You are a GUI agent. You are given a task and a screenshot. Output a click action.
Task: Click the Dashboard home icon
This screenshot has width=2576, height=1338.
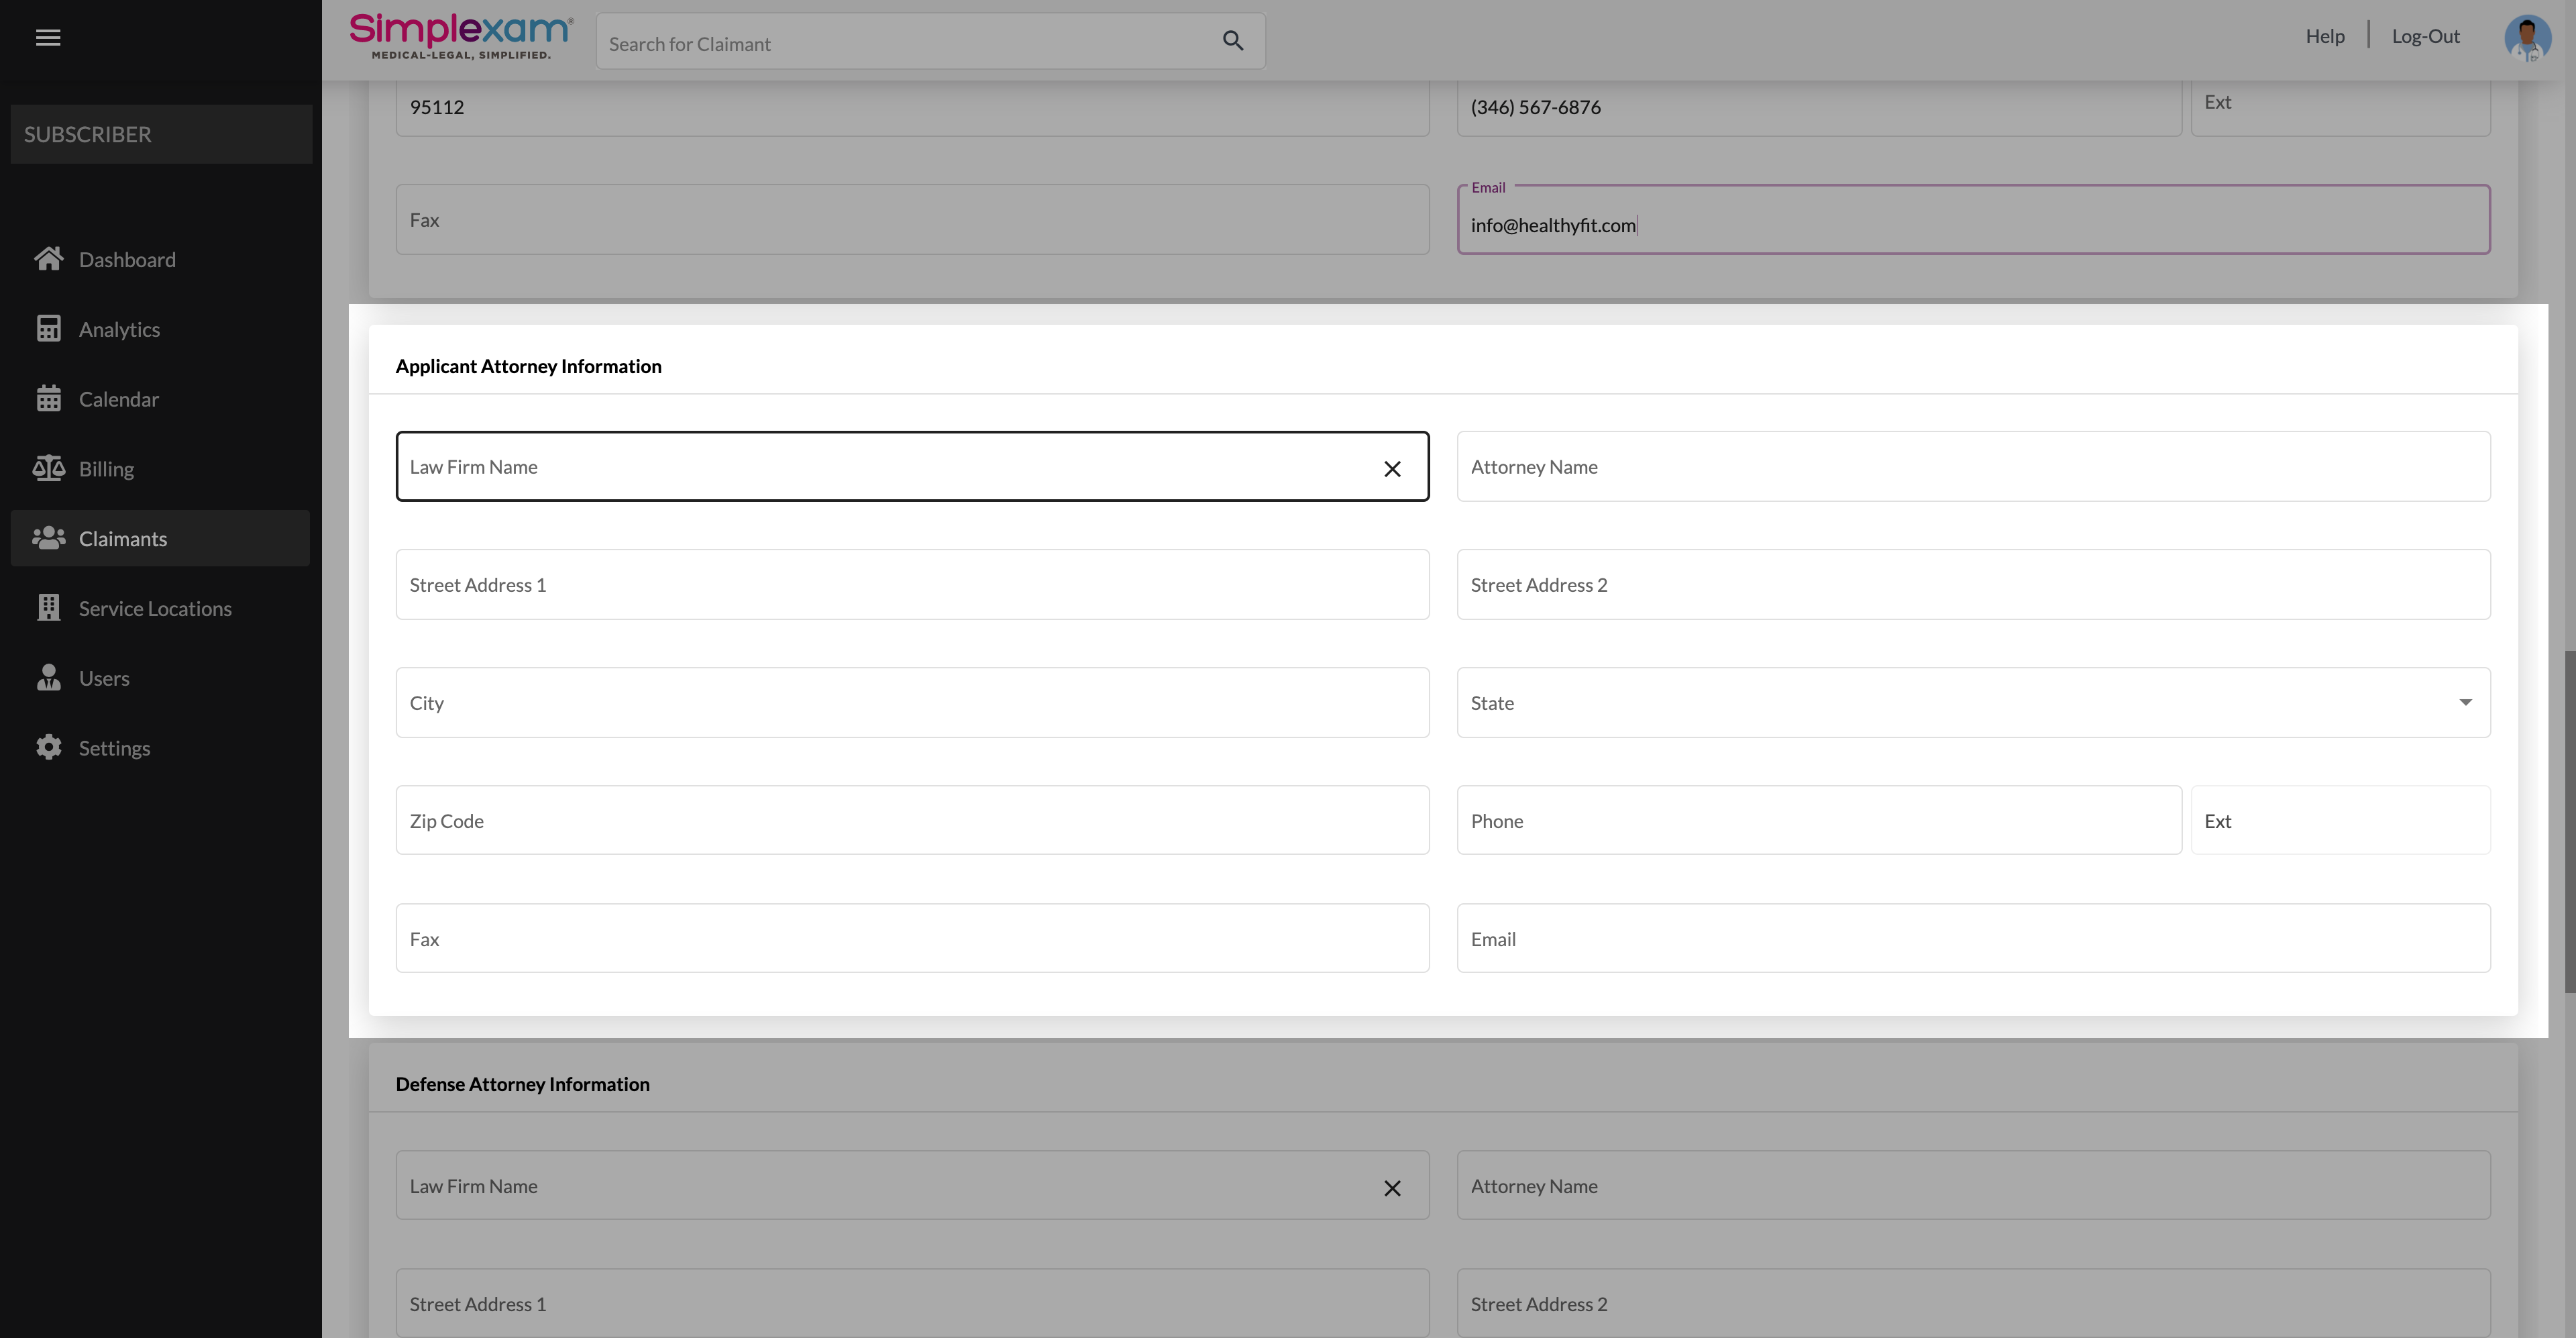click(x=48, y=259)
